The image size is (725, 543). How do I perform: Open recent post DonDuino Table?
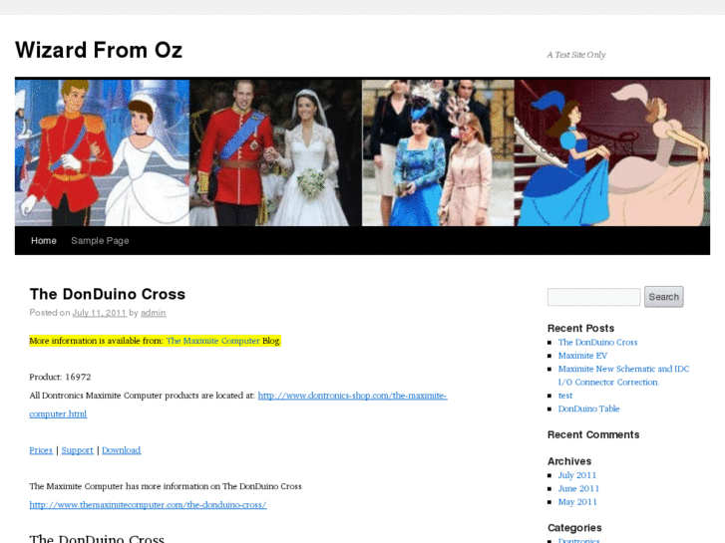point(588,408)
